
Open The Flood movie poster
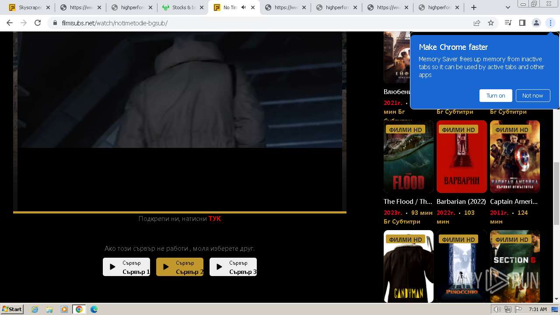tap(409, 157)
